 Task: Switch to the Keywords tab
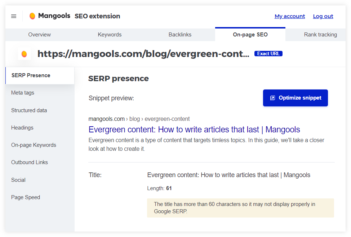click(110, 35)
